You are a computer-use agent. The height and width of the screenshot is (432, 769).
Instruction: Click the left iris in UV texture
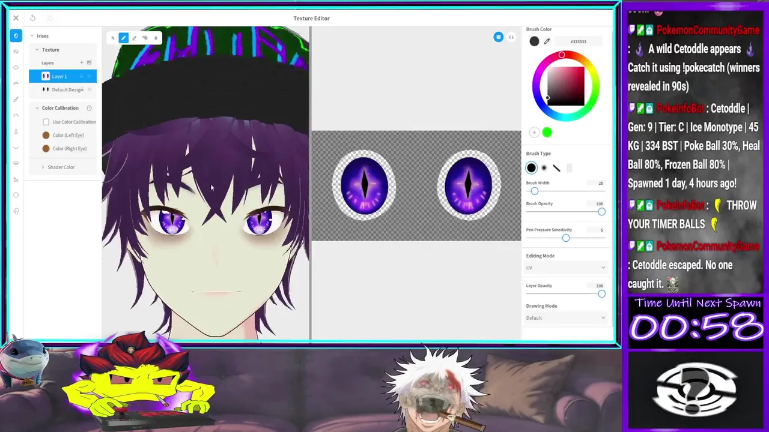tap(364, 185)
